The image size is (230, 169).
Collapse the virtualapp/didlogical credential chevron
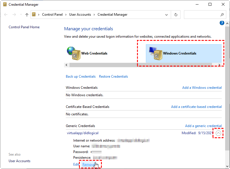[x=218, y=133]
